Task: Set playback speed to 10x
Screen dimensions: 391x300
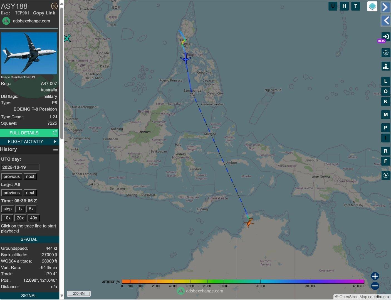Action: (7, 218)
